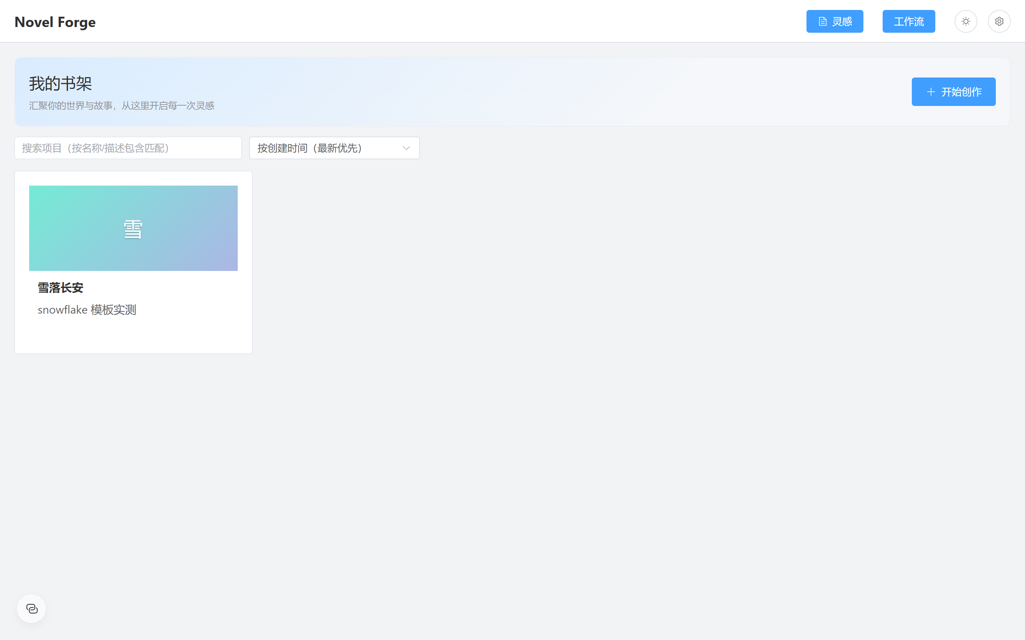Click the 雪落长安 project title

(x=61, y=288)
